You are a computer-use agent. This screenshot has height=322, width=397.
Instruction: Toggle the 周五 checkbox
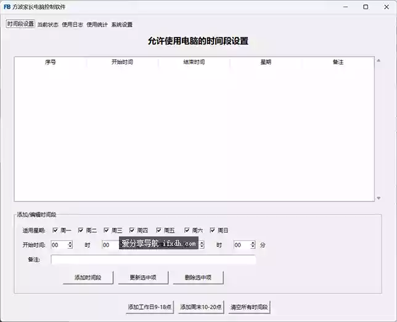coord(158,230)
